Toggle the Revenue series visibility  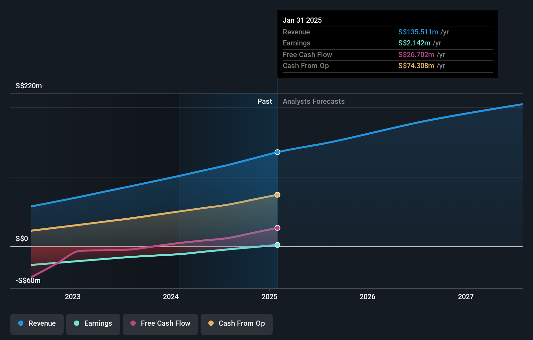(37, 323)
